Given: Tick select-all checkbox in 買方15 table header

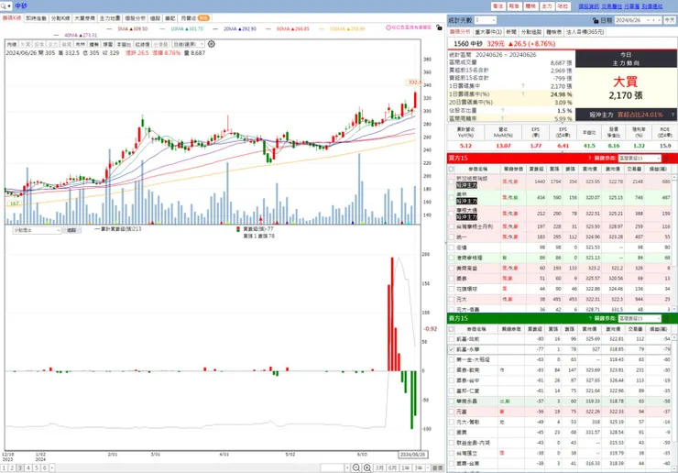Looking at the screenshot, I should click(452, 170).
